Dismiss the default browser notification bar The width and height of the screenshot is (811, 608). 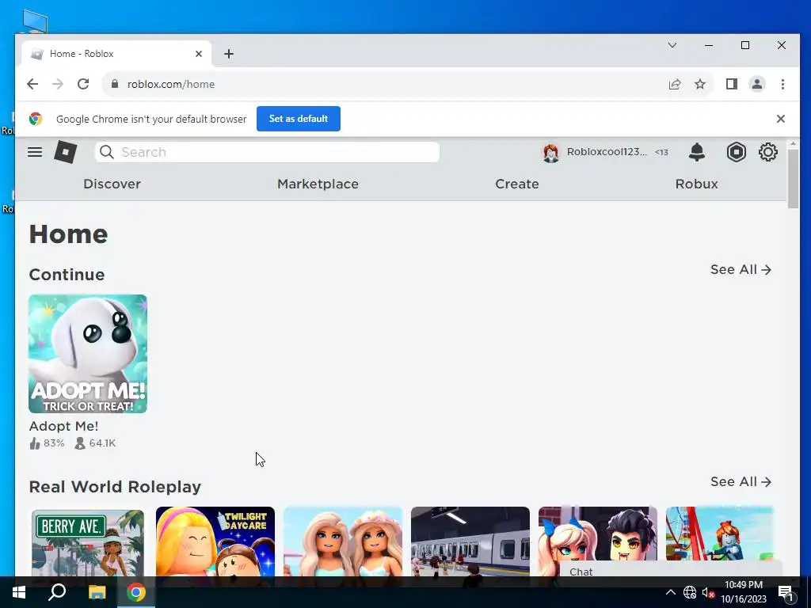coord(780,119)
